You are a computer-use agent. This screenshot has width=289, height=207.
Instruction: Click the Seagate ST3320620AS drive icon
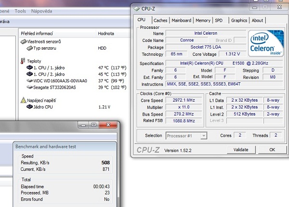(29, 87)
